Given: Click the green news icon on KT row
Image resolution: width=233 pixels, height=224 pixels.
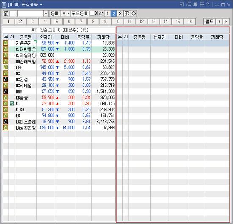Looking at the screenshot, I should 12,104.
